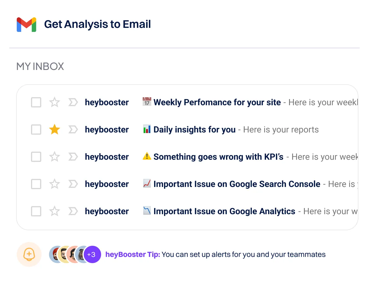Select the checkbox on the KPI's email row

click(x=36, y=157)
